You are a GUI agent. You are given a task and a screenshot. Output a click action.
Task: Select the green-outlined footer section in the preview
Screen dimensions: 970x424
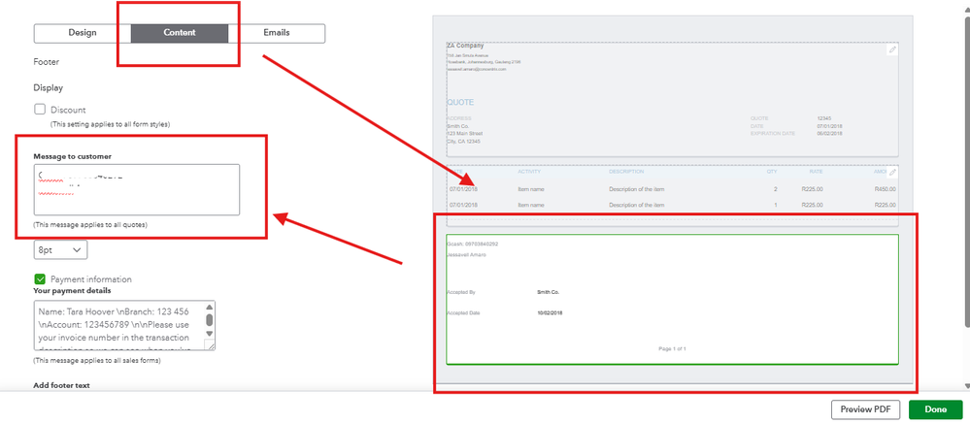point(673,299)
